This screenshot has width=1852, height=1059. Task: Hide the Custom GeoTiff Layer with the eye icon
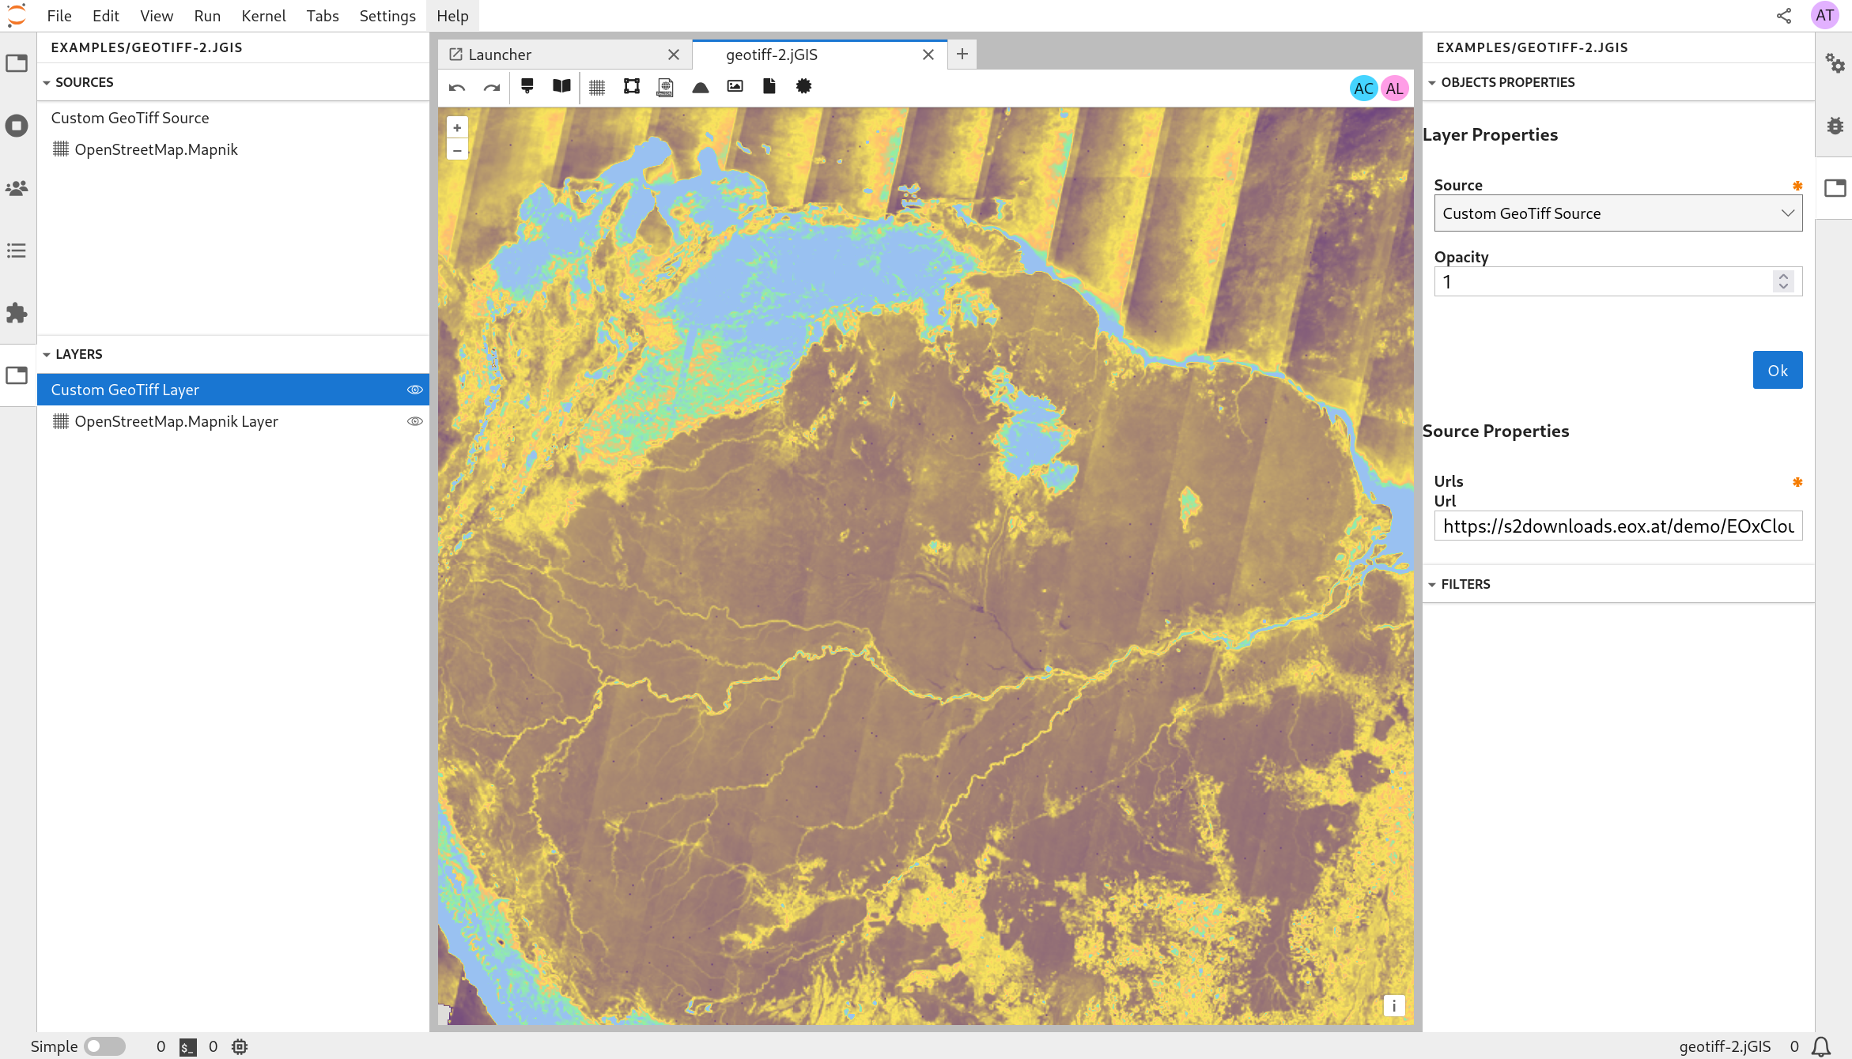(414, 390)
